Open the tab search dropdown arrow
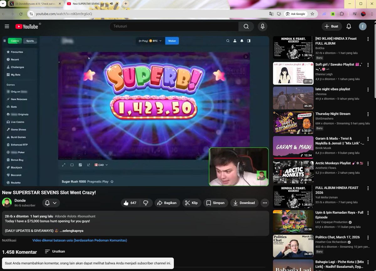376x271 pixels. (3, 4)
